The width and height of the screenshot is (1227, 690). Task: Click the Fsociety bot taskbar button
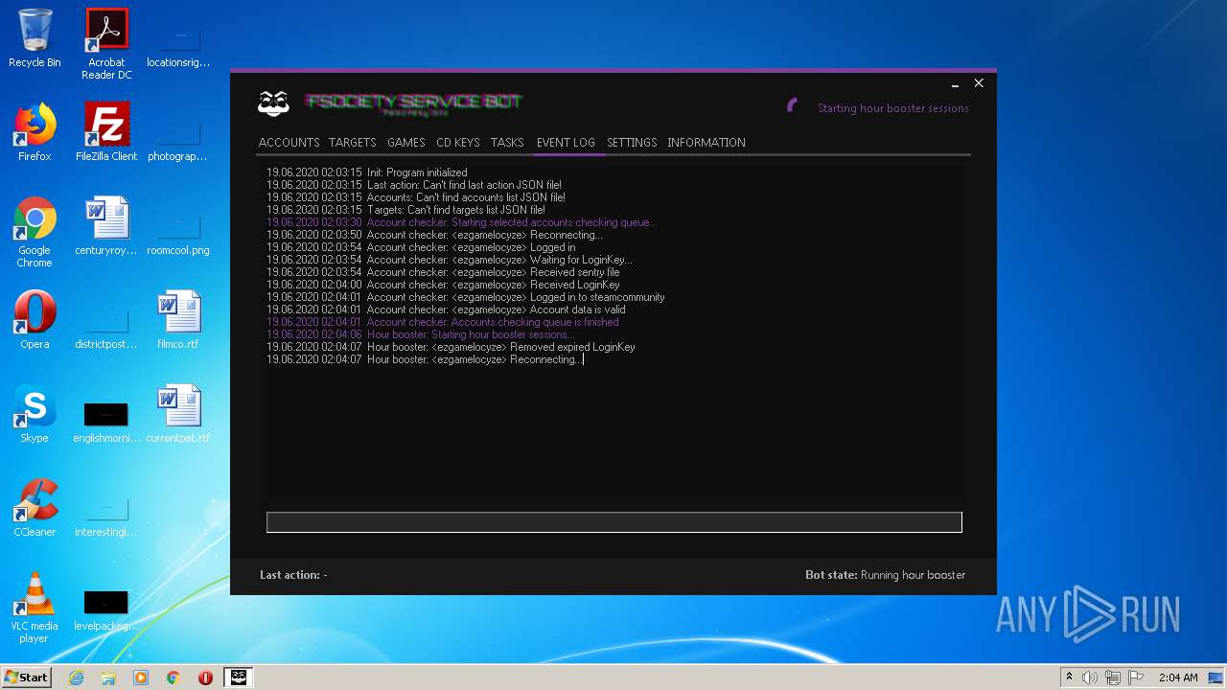pos(239,678)
